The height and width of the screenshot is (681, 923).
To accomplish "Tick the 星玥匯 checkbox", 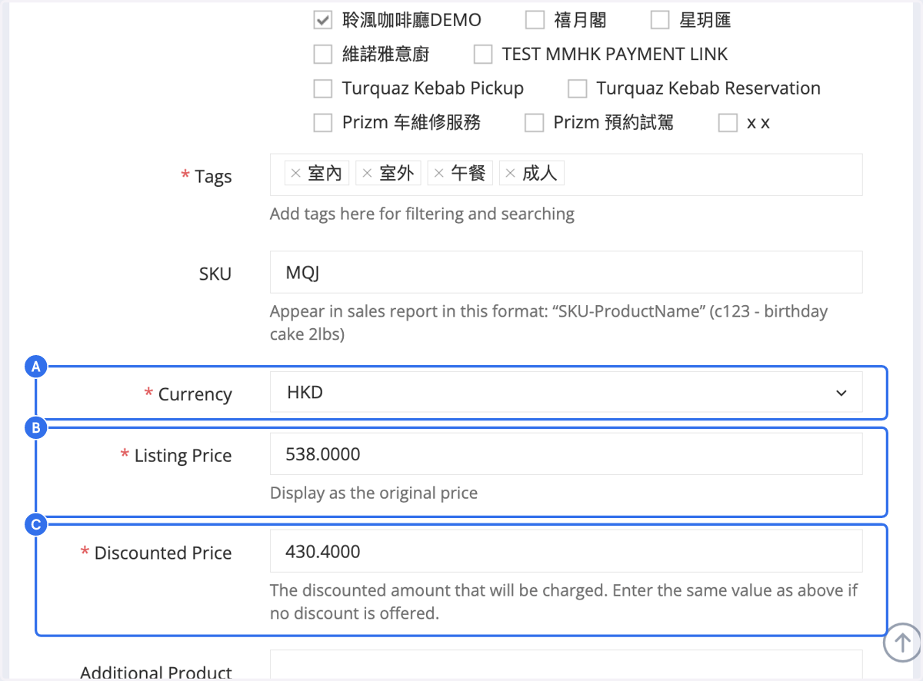I will (660, 20).
